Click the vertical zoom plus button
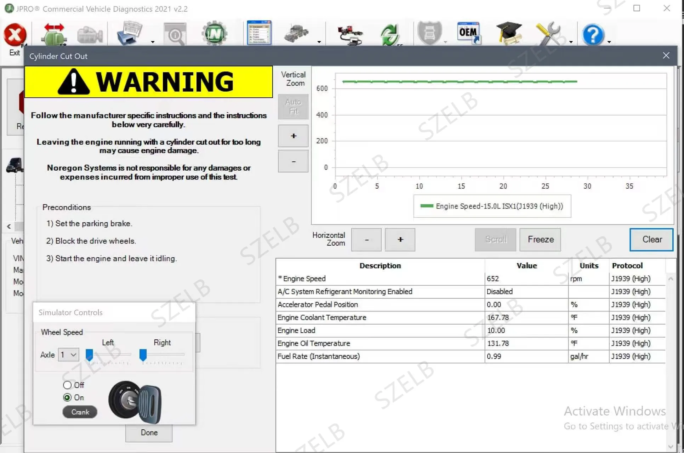Image resolution: width=684 pixels, height=453 pixels. point(293,136)
